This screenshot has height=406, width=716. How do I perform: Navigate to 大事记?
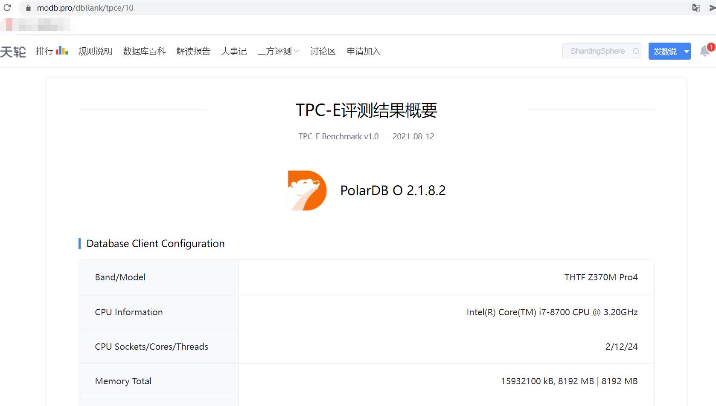point(234,51)
